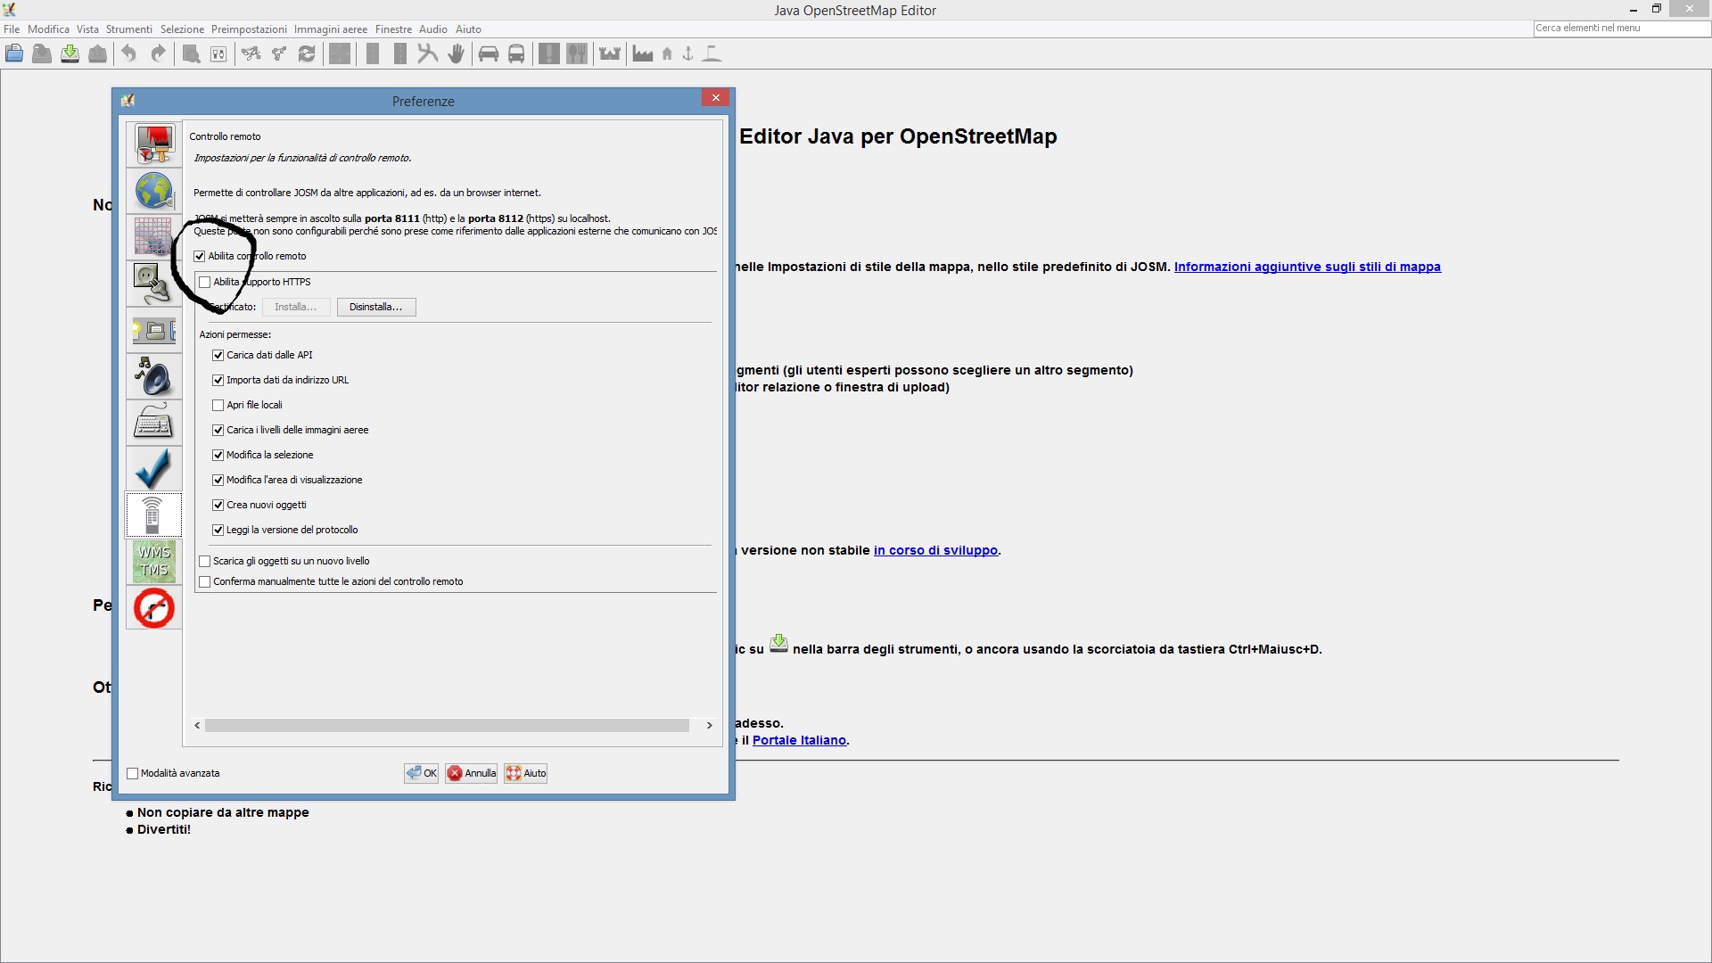This screenshot has width=1712, height=963.
Task: Open the plugins plug icon preferences tab
Action: (x=153, y=284)
